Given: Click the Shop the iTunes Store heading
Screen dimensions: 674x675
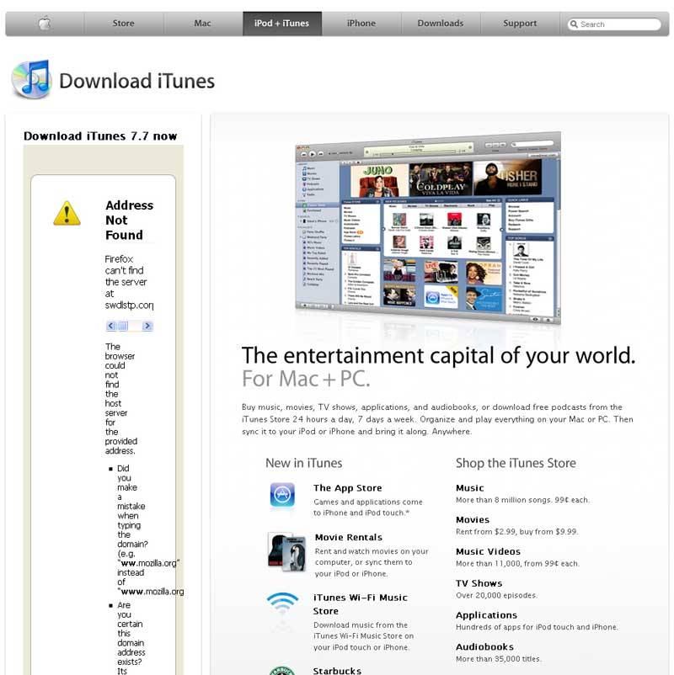Looking at the screenshot, I should (516, 463).
